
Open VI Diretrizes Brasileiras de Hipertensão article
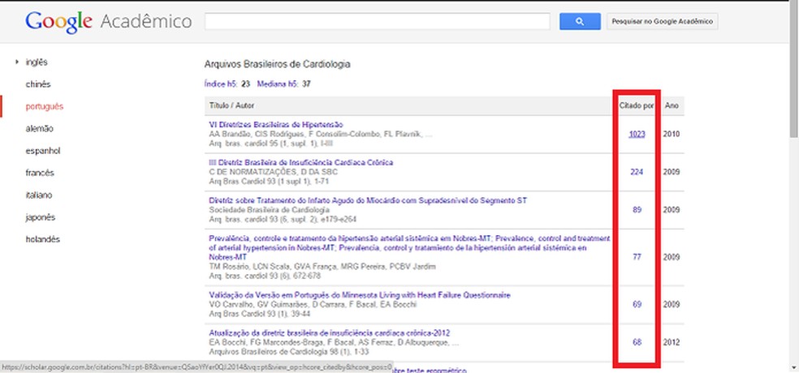coord(276,124)
